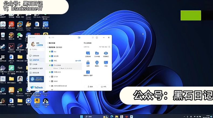Open Steam desktop shortcut
The image size is (213, 118).
3,47
